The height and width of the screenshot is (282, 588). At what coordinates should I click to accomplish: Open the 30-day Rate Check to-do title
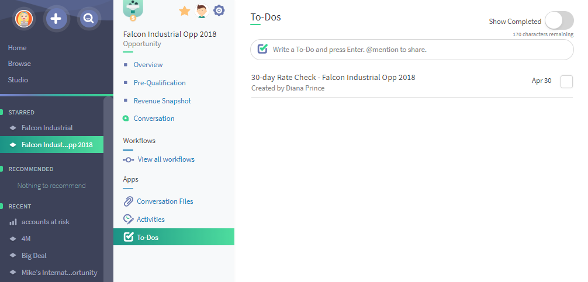pyautogui.click(x=333, y=78)
